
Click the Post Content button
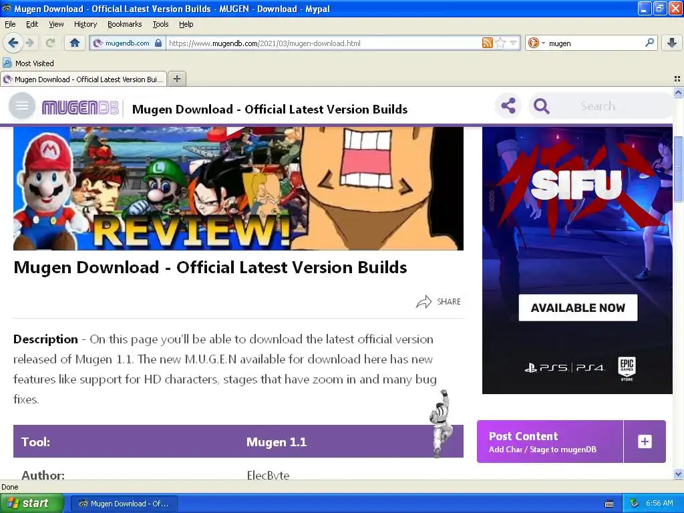tap(550, 442)
